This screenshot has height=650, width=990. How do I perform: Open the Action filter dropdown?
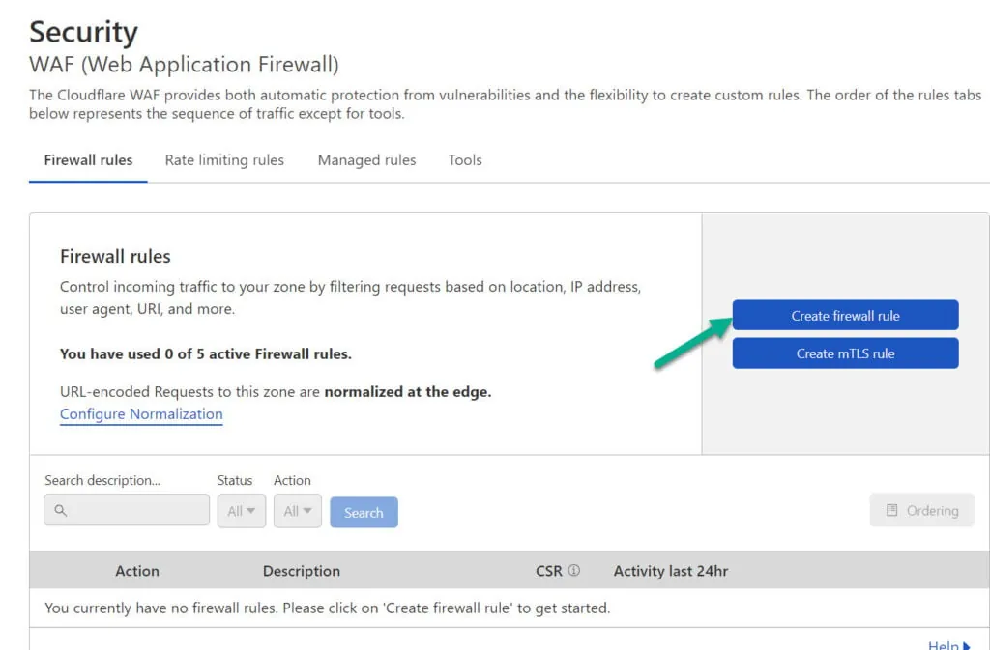pos(298,511)
